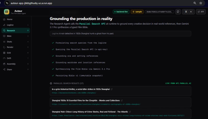Click 'Persisting Bible v1 (immutable snapshot)' step
The width and height of the screenshot is (208, 119).
[79, 76]
